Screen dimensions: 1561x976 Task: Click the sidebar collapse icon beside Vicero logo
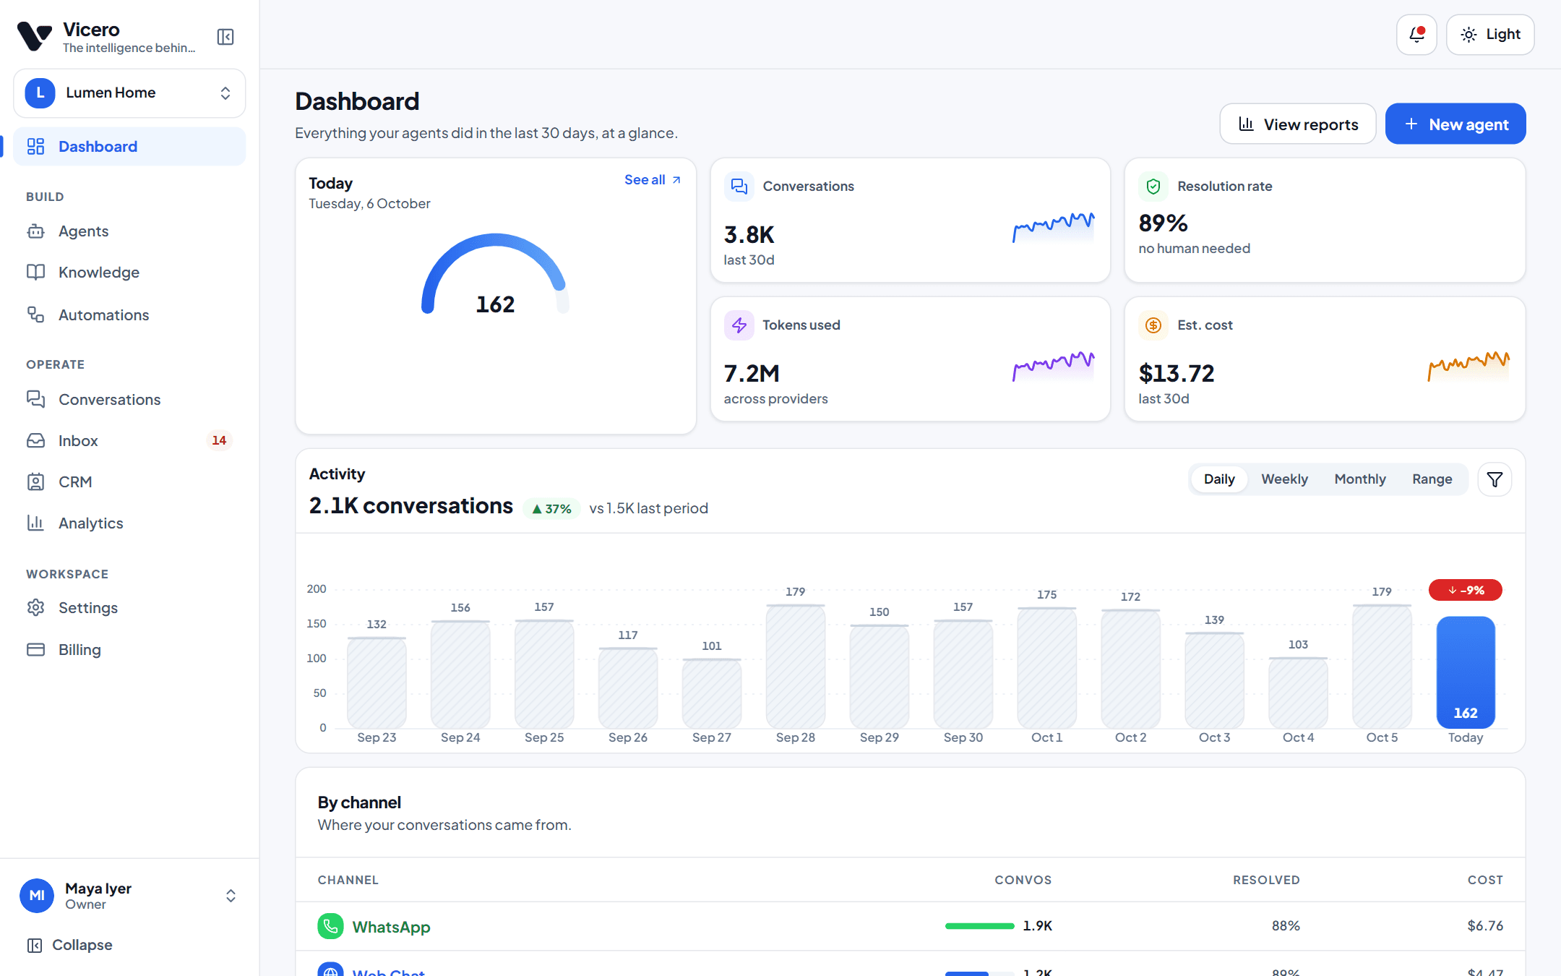tap(225, 37)
